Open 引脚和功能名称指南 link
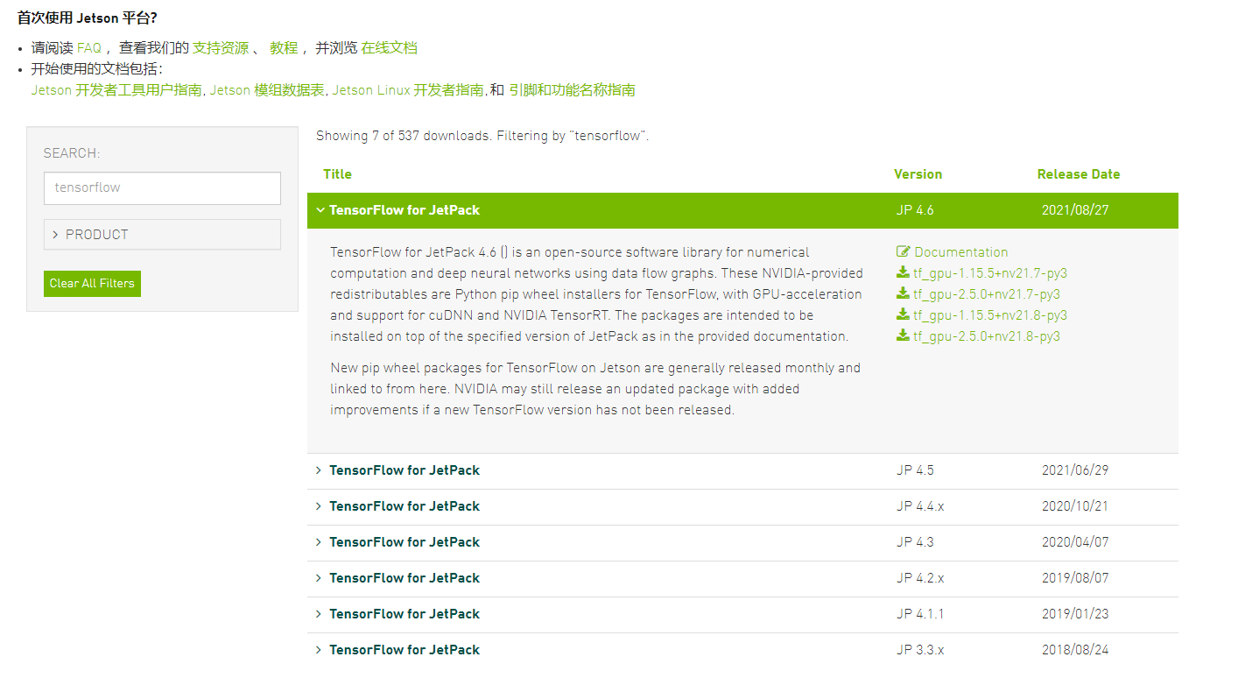This screenshot has width=1245, height=678. tap(572, 90)
